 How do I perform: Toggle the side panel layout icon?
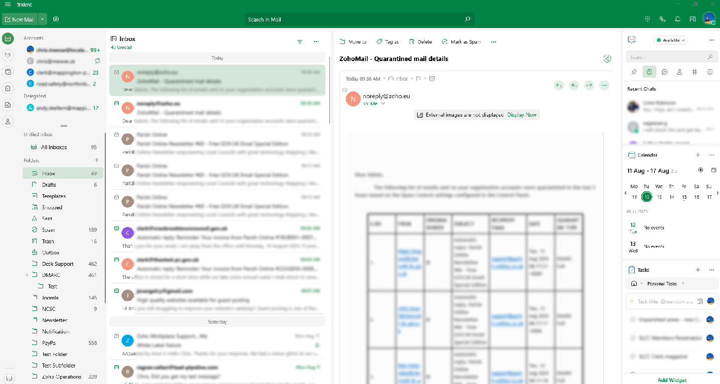(692, 19)
